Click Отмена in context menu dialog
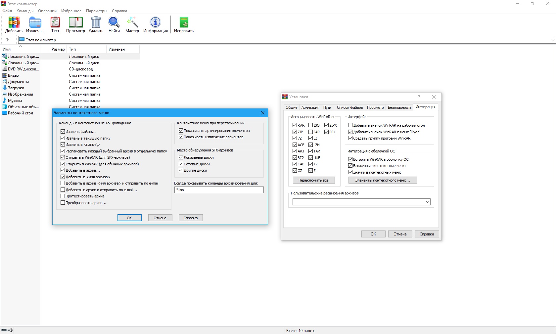The width and height of the screenshot is (556, 334). pos(160,218)
